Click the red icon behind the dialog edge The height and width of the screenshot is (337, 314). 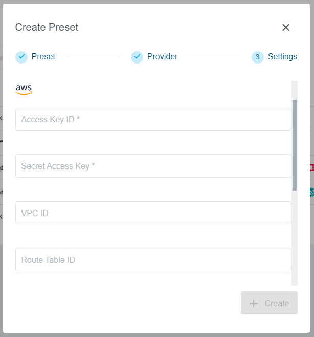pyautogui.click(x=311, y=167)
